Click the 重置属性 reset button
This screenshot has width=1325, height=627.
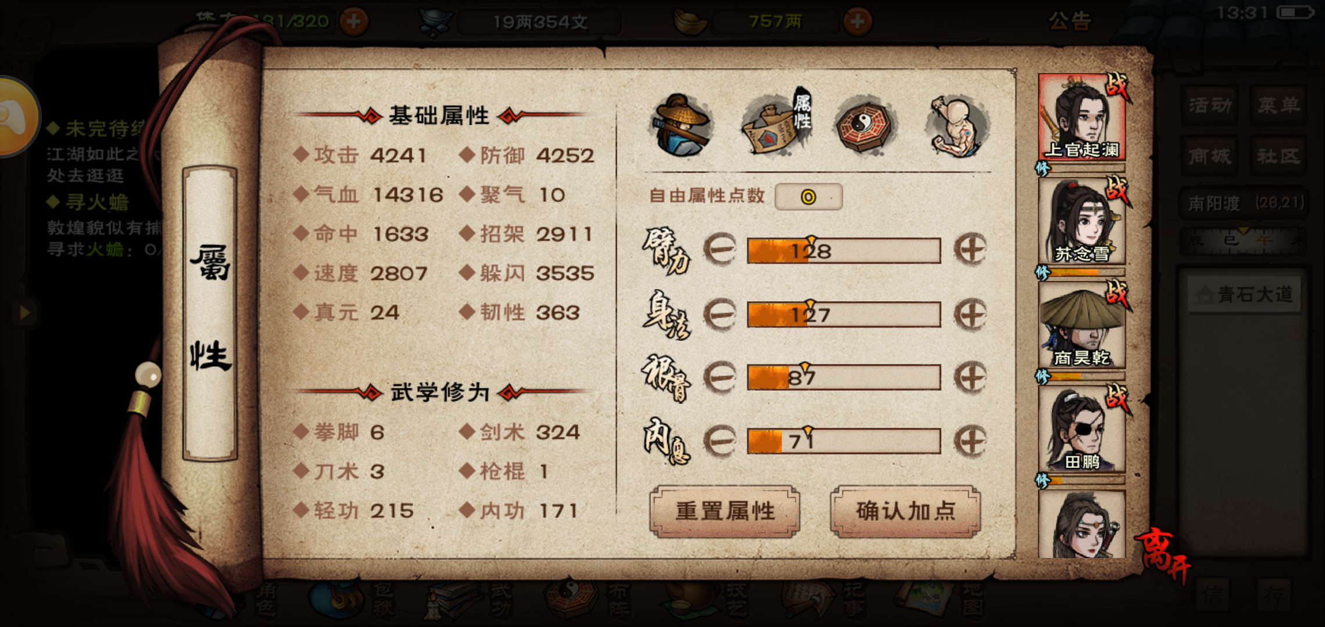click(725, 511)
